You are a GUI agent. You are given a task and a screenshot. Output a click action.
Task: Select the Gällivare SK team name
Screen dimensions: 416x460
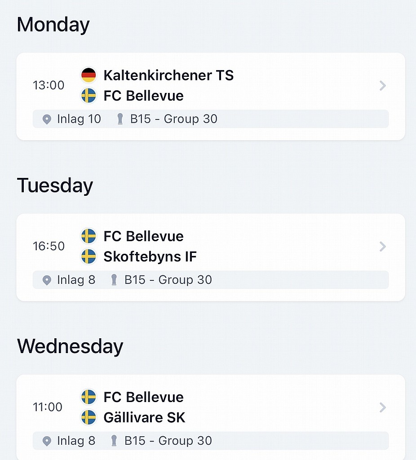pyautogui.click(x=144, y=417)
